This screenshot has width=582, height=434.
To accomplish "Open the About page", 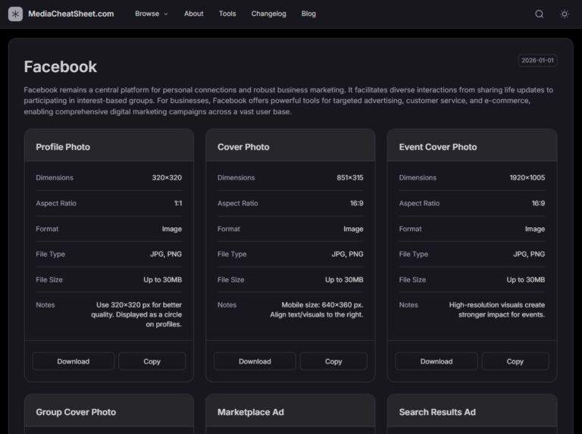I will pos(194,14).
